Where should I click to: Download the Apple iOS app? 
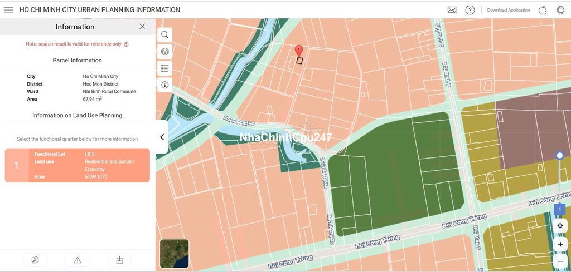point(543,10)
